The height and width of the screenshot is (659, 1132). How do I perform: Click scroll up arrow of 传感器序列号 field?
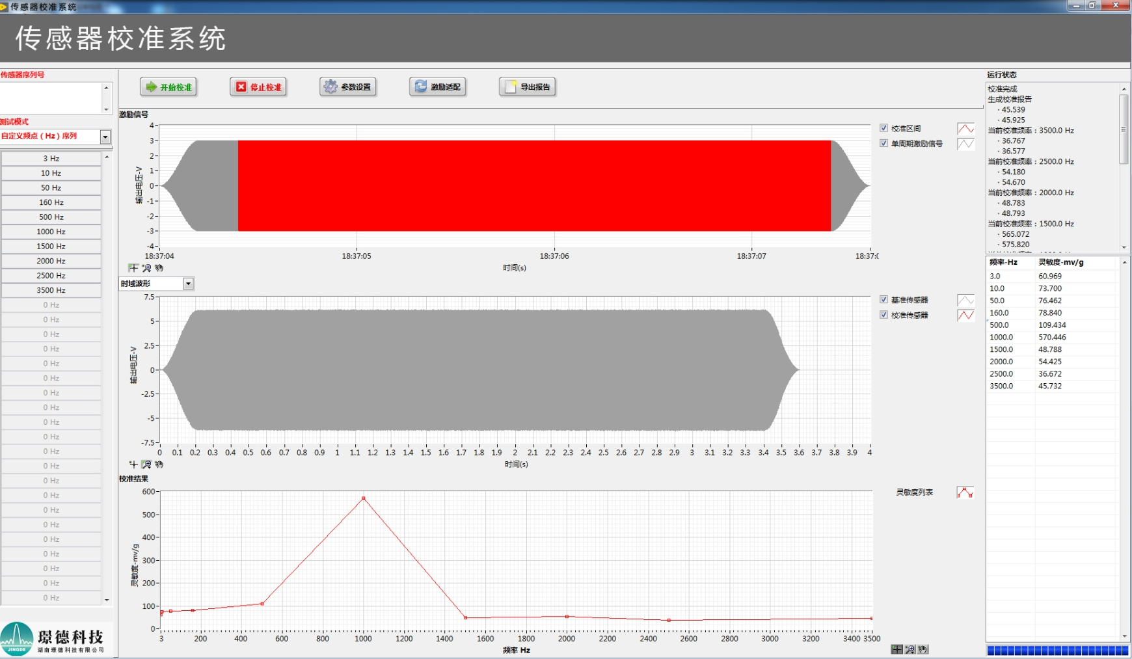point(107,87)
